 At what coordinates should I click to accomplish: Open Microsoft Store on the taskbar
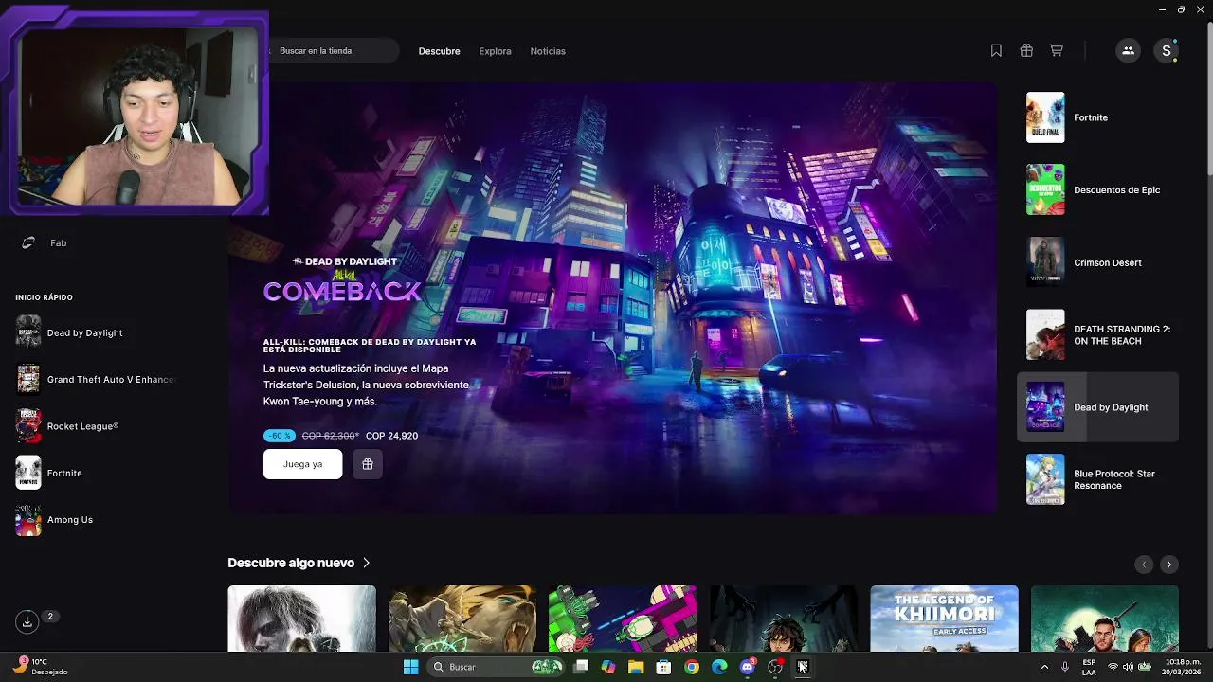click(663, 667)
